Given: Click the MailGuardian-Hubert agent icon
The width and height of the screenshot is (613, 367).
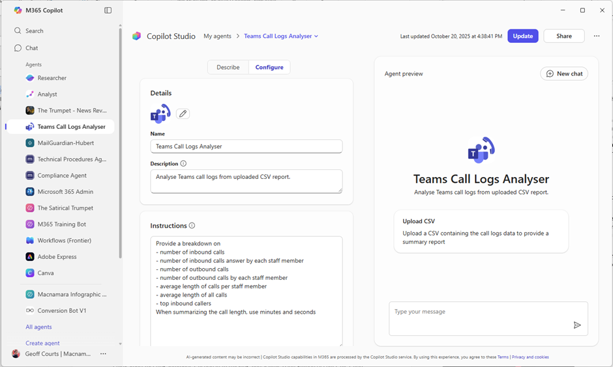Looking at the screenshot, I should (30, 143).
